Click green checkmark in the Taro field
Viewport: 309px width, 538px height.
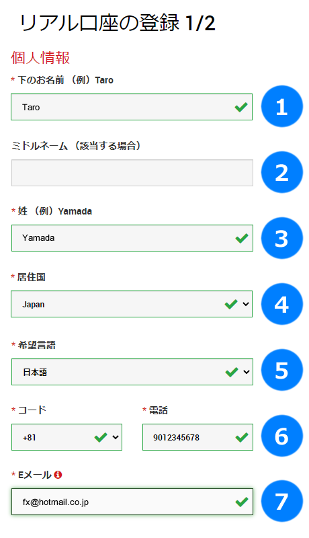click(241, 107)
